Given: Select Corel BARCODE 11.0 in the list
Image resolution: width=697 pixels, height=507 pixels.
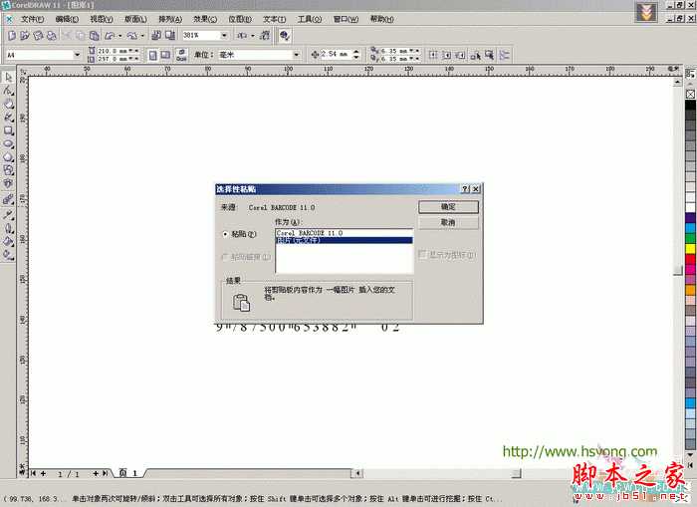Looking at the screenshot, I should click(345, 233).
